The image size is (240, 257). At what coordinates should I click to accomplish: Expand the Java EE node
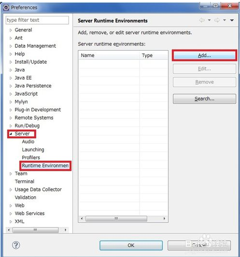11,78
